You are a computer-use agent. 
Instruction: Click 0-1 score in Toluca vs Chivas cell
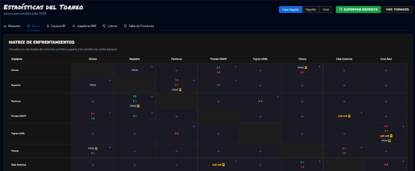click(x=93, y=153)
